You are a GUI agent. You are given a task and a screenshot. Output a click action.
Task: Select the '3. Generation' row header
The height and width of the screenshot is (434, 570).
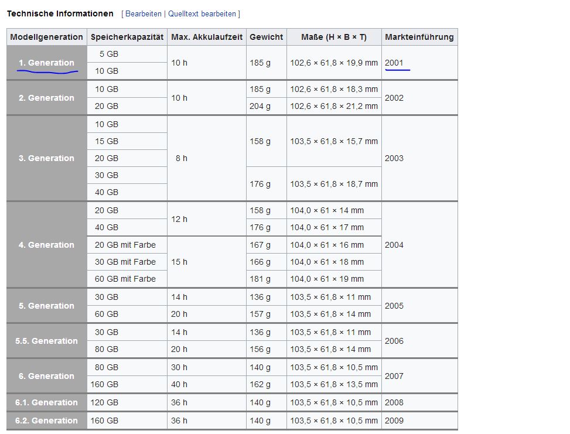click(47, 158)
